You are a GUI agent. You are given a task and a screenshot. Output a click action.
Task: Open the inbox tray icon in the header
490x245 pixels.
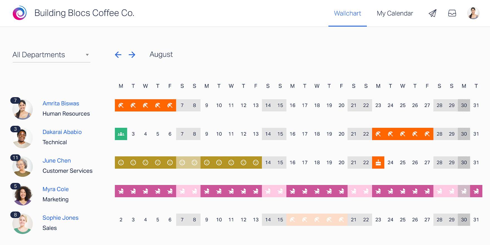[452, 13]
